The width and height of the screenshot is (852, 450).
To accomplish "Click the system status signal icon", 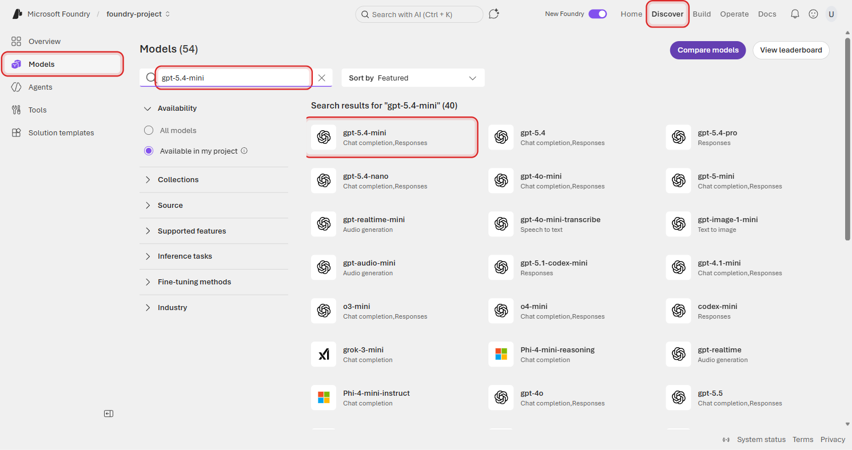I will click(x=726, y=440).
